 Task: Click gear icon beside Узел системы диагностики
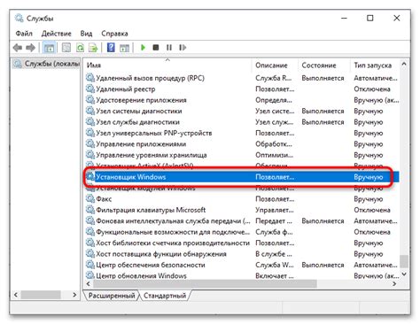tap(90, 111)
